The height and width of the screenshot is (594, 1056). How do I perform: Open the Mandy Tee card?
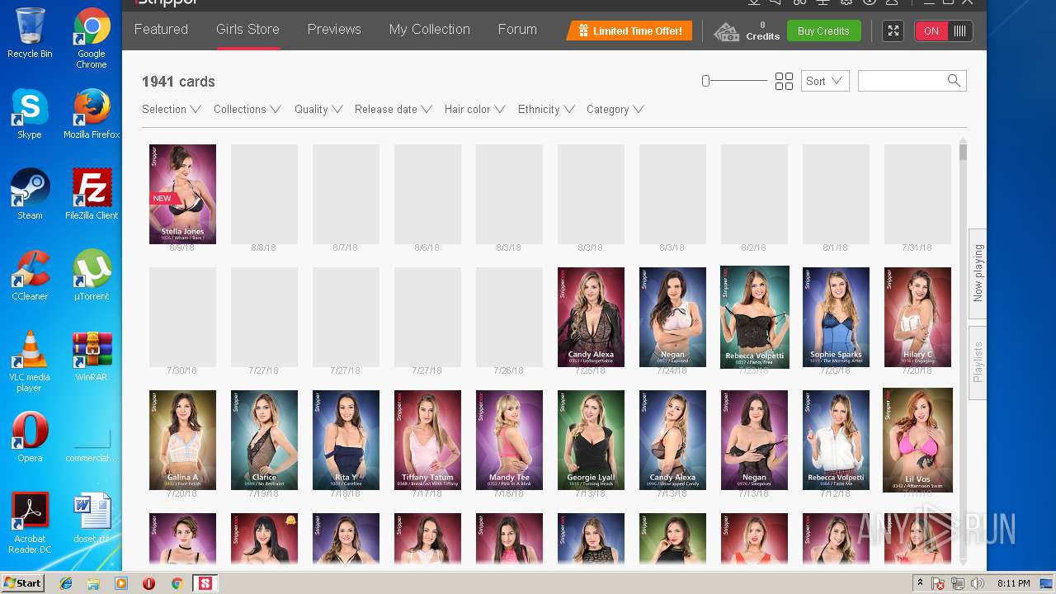coord(509,440)
